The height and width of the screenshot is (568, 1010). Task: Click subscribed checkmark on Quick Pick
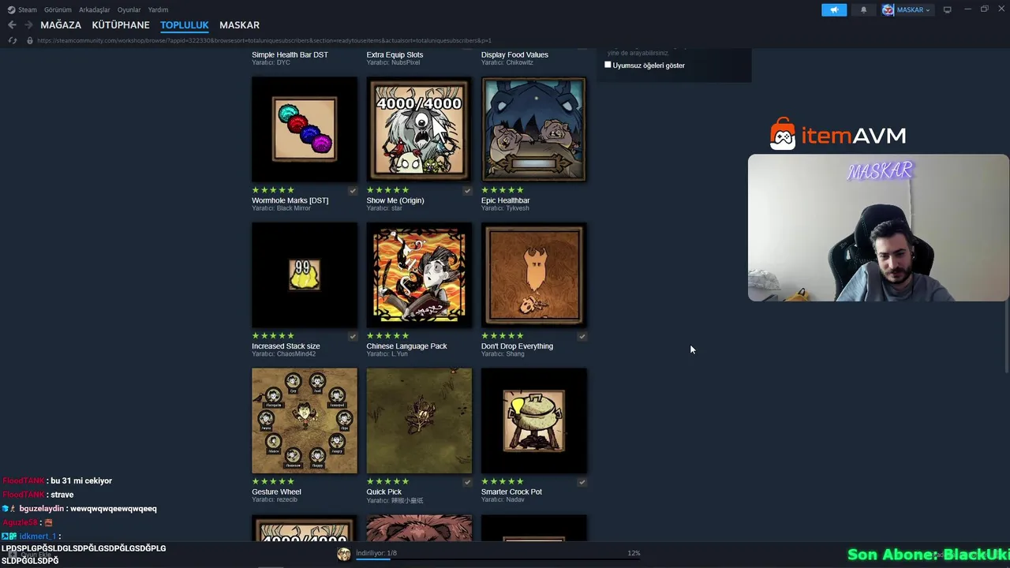[x=467, y=481]
